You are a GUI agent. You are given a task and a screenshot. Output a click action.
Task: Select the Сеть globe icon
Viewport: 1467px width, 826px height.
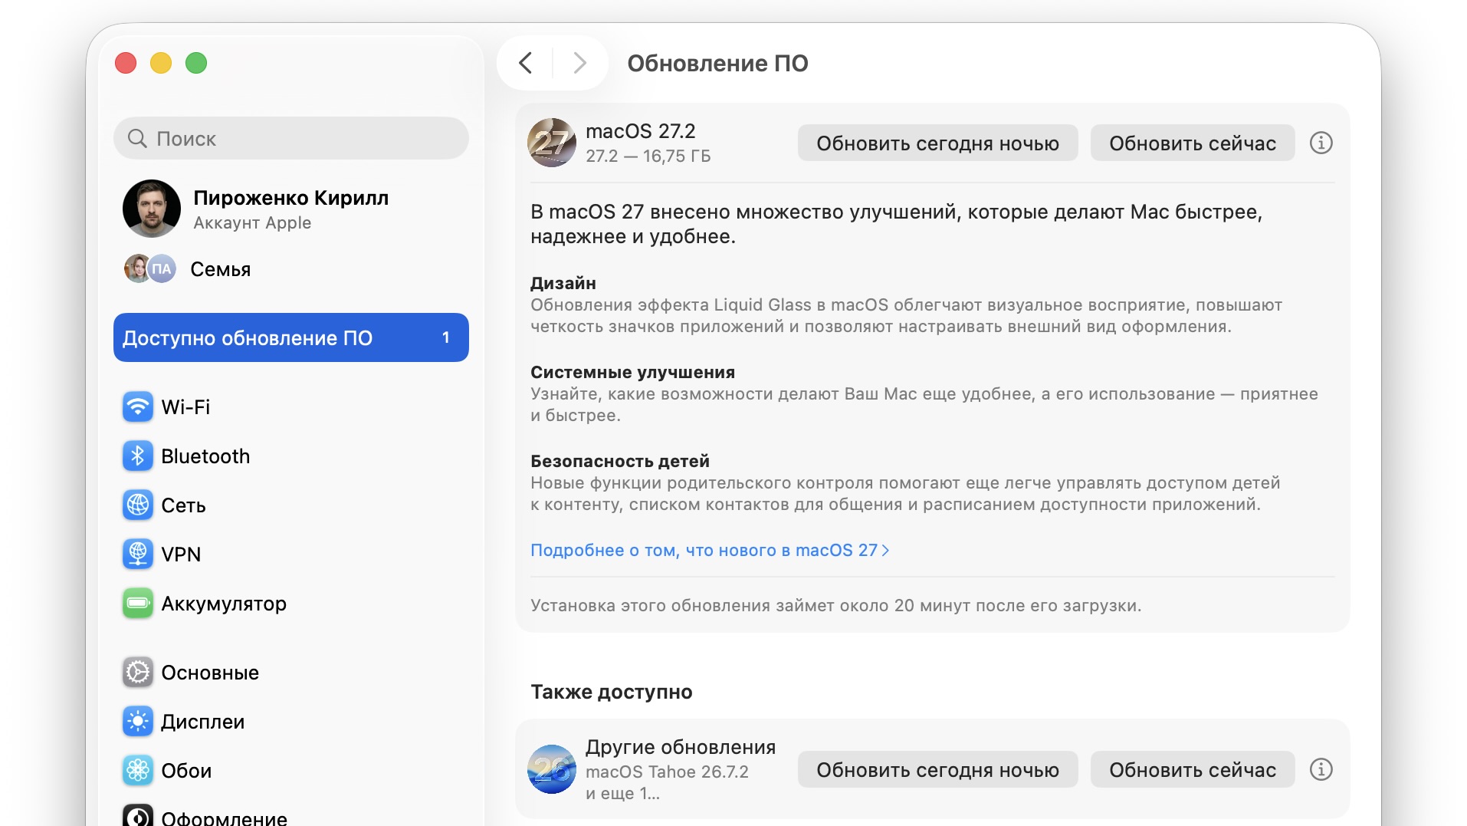point(138,505)
